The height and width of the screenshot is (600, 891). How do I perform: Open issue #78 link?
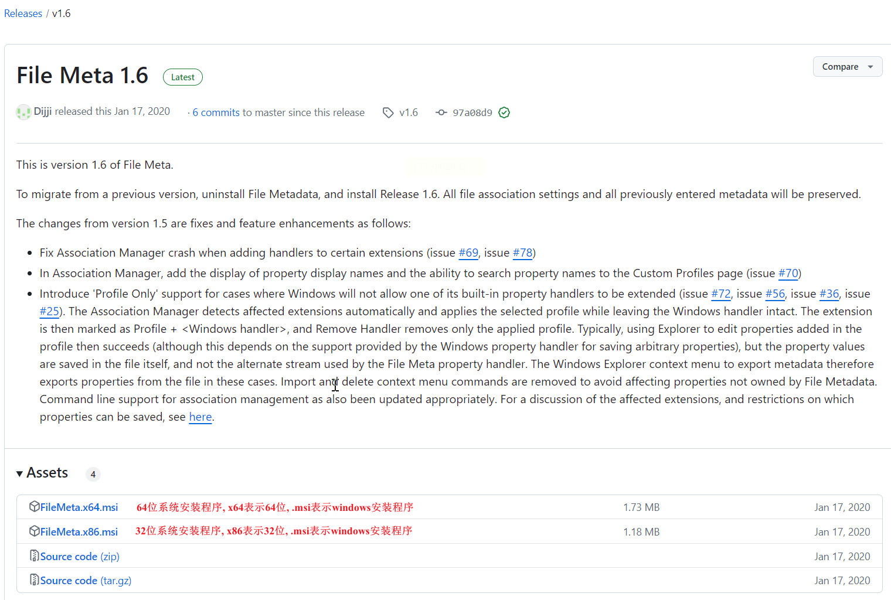(x=522, y=253)
